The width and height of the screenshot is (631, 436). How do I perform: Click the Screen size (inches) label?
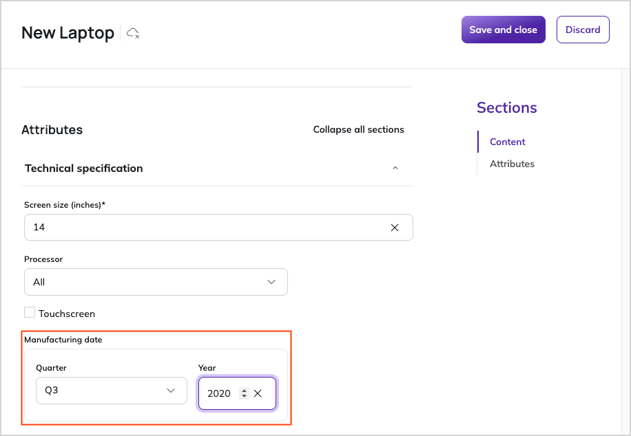click(x=65, y=205)
